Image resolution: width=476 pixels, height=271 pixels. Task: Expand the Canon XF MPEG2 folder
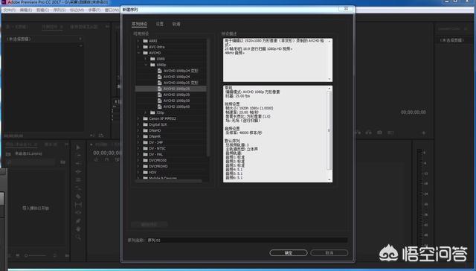pyautogui.click(x=138, y=118)
